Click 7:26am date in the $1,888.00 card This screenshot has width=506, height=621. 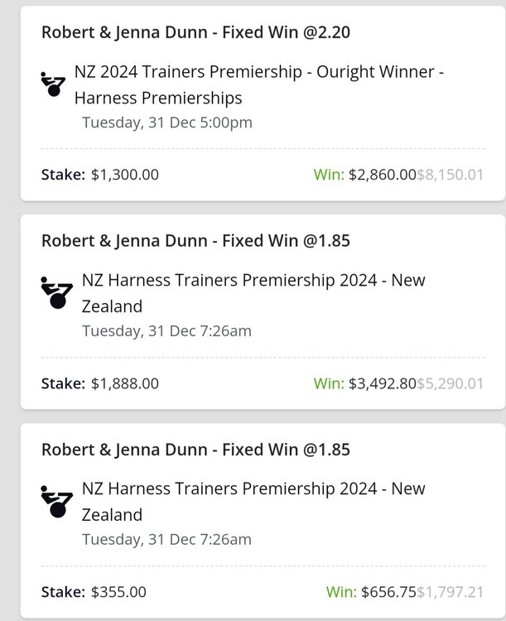coord(166,331)
